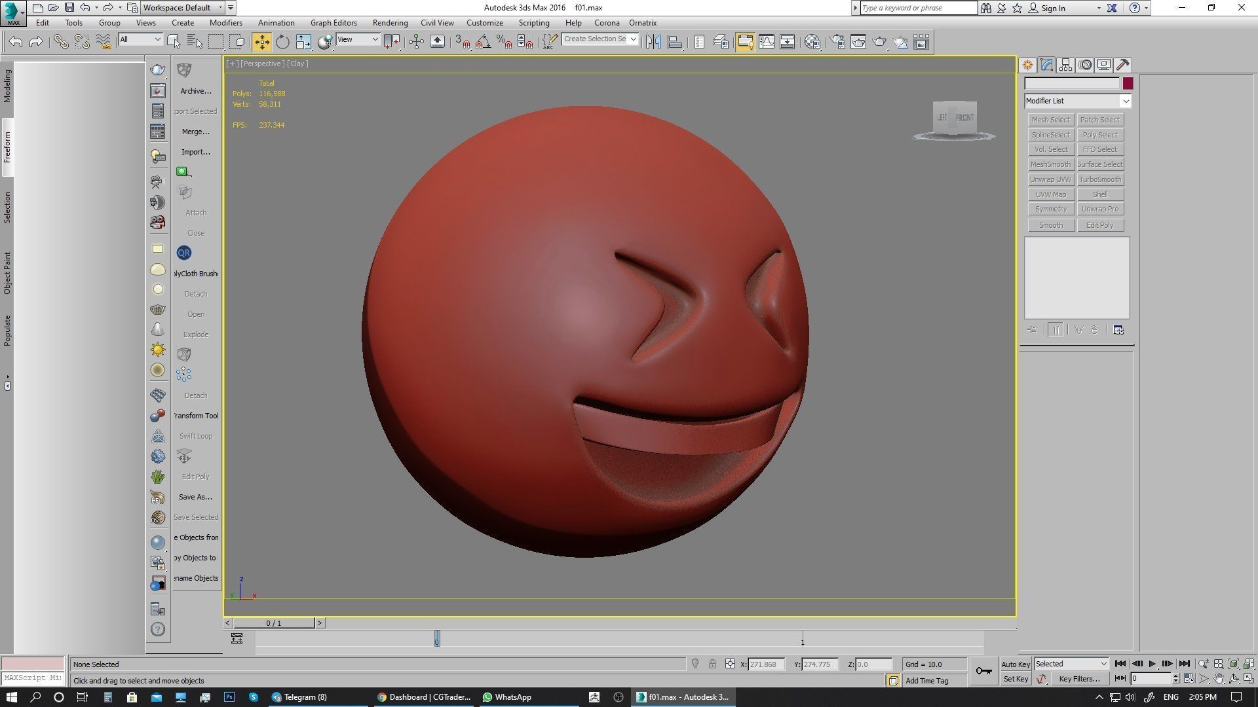Click the Archive... button

click(x=196, y=91)
